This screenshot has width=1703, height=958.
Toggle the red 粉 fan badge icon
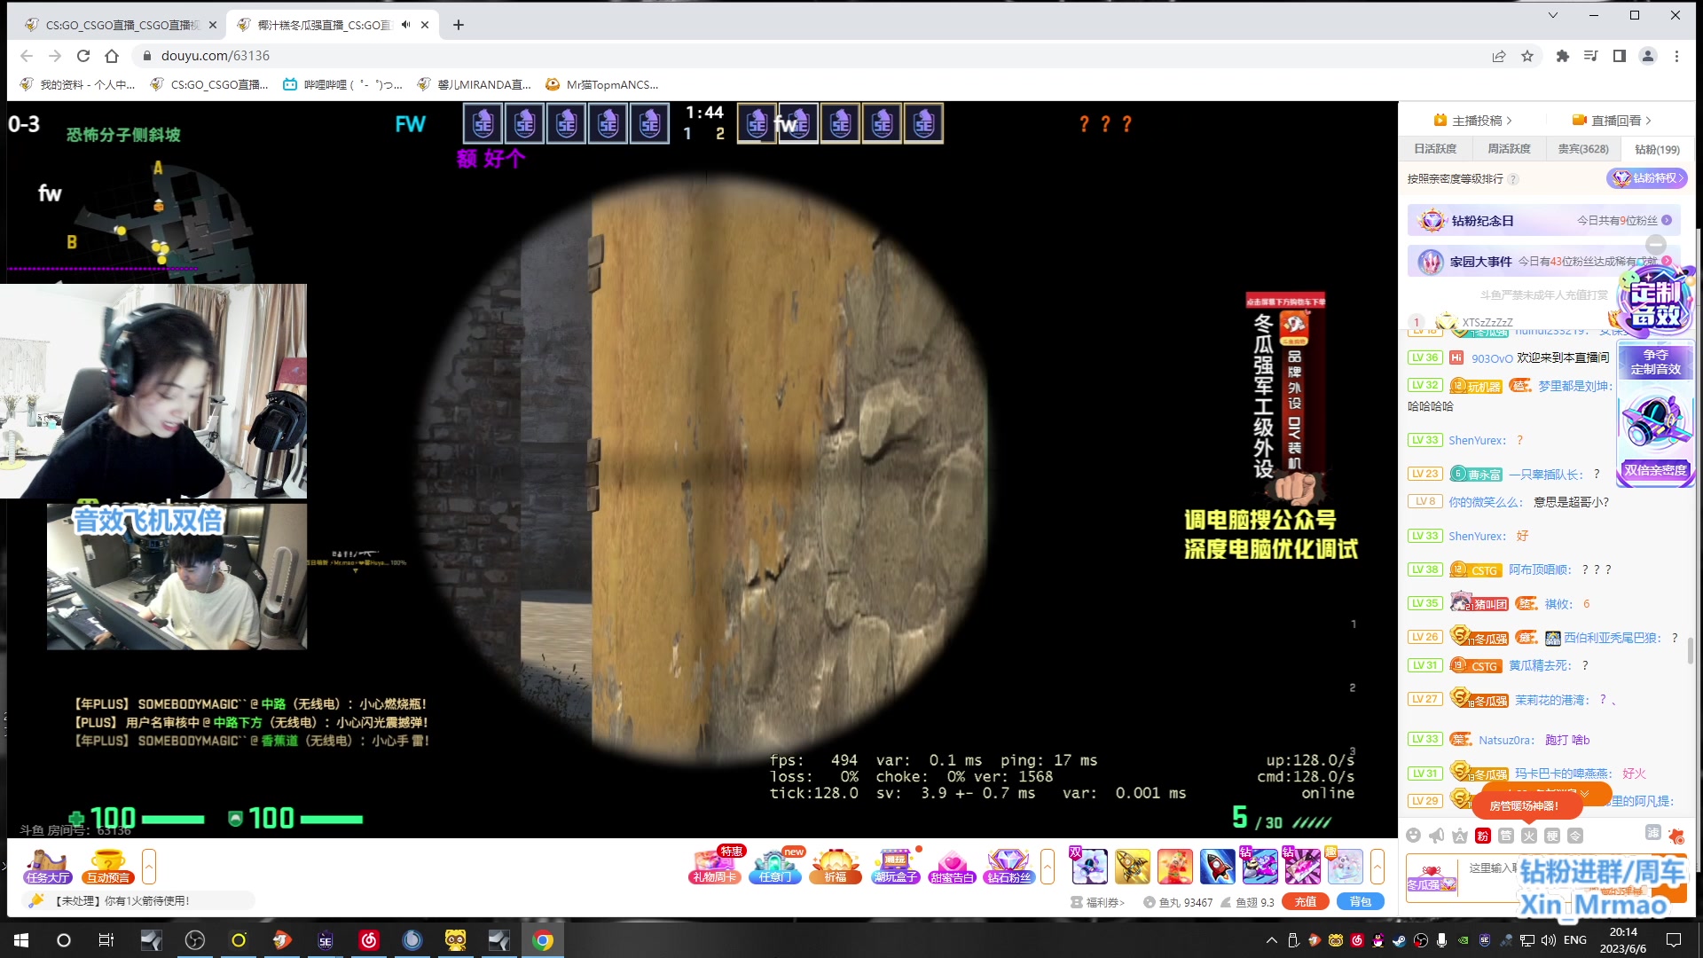tap(1483, 836)
